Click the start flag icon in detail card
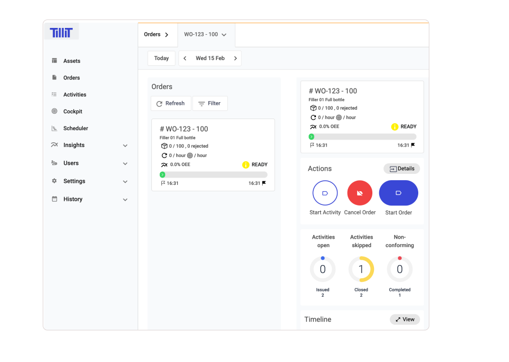The width and height of the screenshot is (509, 362). 312,145
